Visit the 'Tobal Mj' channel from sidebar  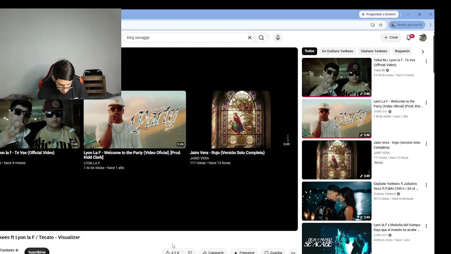click(x=379, y=70)
